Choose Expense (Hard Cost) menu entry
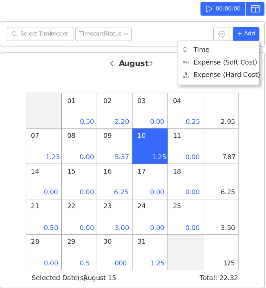Image resolution: width=266 pixels, height=288 pixels. click(226, 75)
